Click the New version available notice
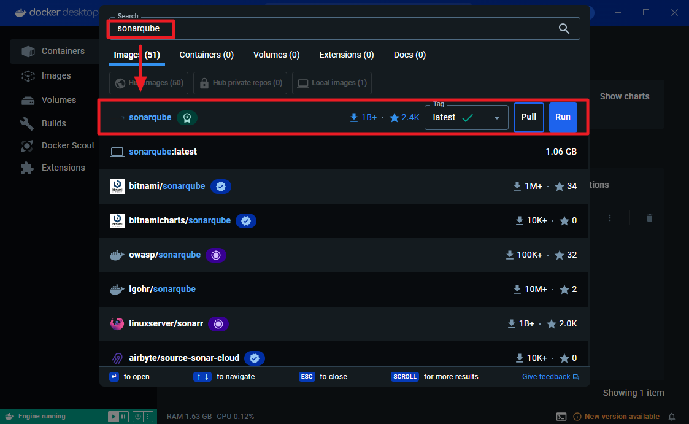This screenshot has height=424, width=689. (x=617, y=417)
